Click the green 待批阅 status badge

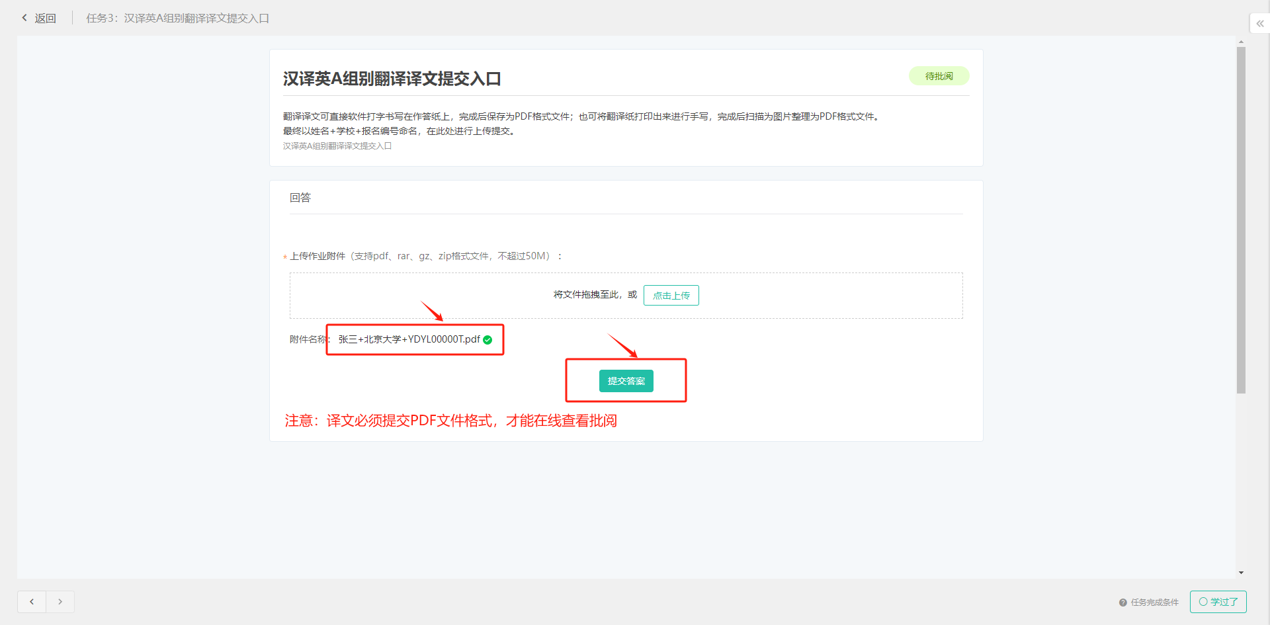939,76
